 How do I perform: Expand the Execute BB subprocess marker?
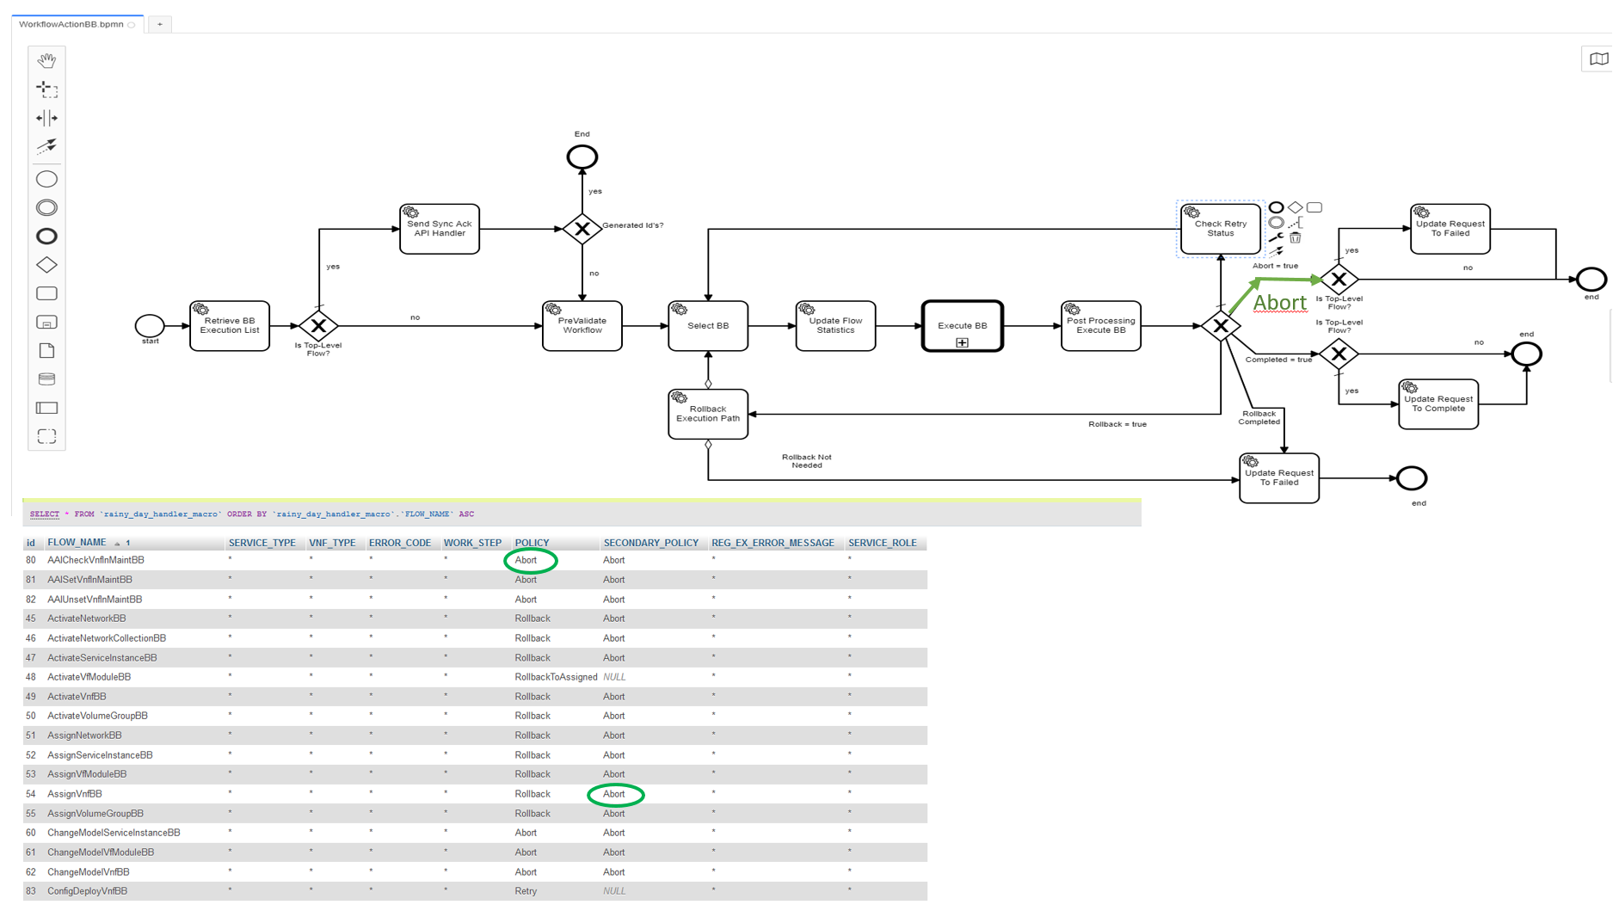coord(962,342)
